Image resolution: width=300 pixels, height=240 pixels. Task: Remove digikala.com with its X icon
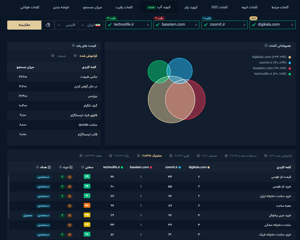(292, 25)
